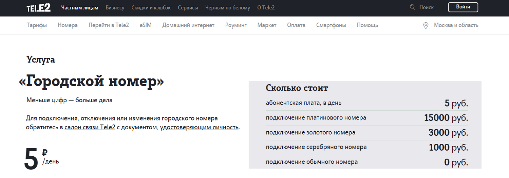Click row подключение серебряного номера
509x178 pixels.
point(367,147)
